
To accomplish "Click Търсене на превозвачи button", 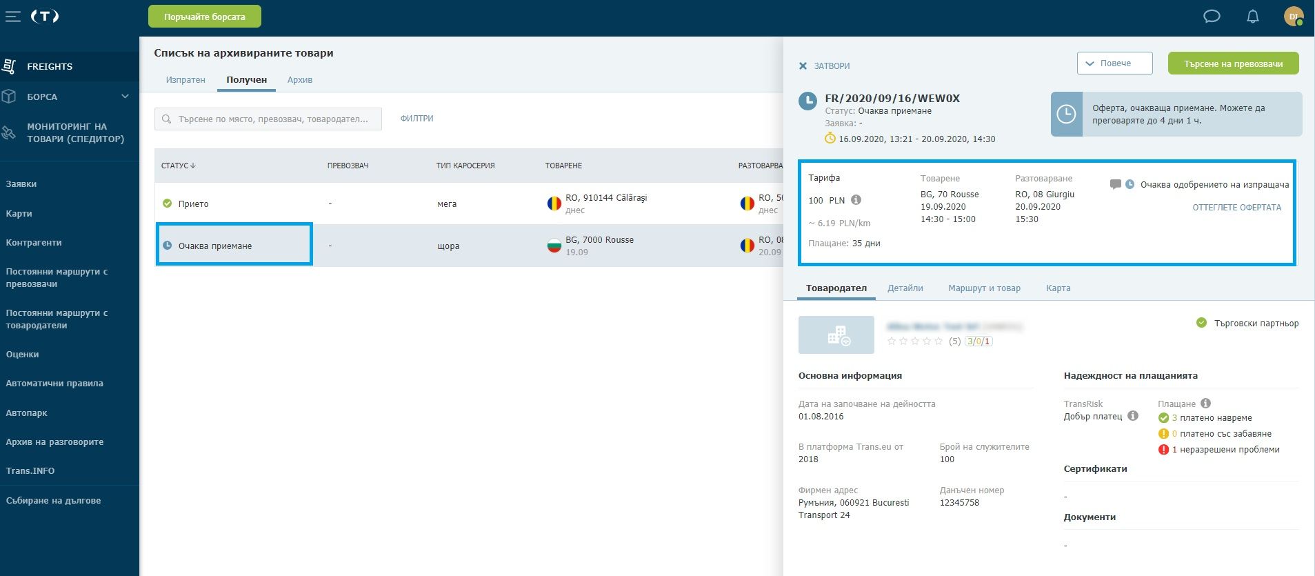I will coord(1233,63).
